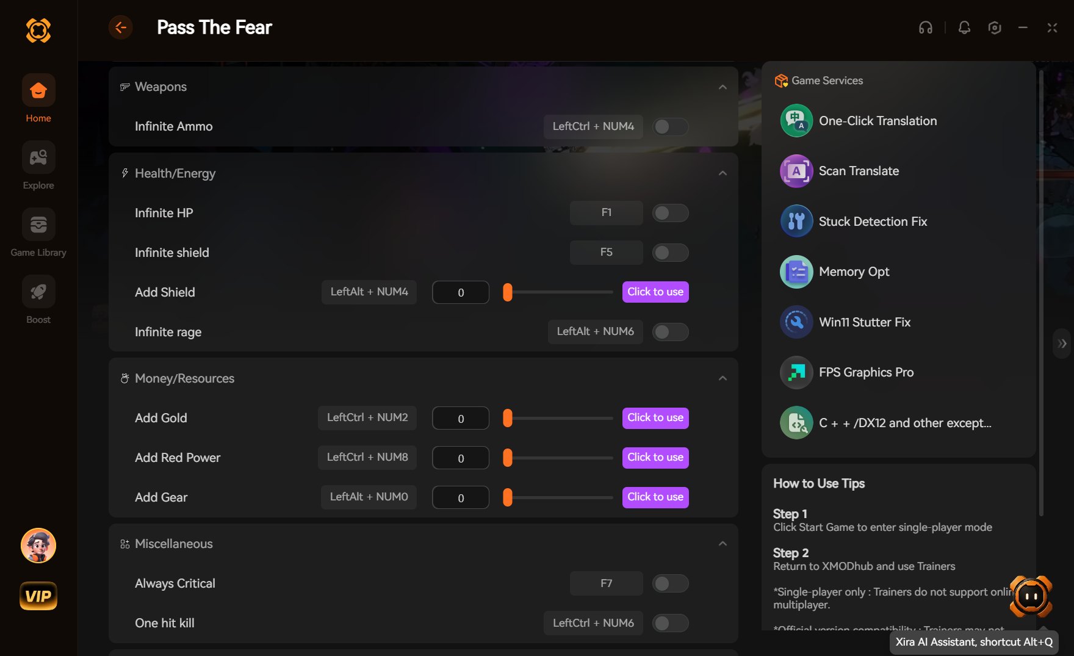Open the user avatar profile
The image size is (1074, 656).
(x=38, y=546)
